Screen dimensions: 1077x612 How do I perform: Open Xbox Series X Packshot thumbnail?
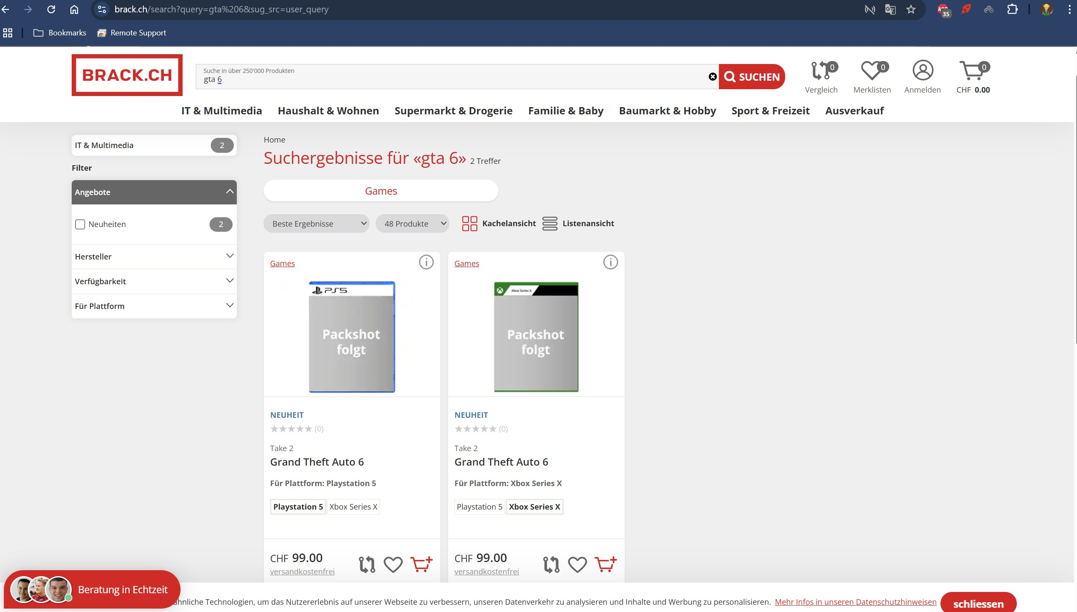pos(536,337)
